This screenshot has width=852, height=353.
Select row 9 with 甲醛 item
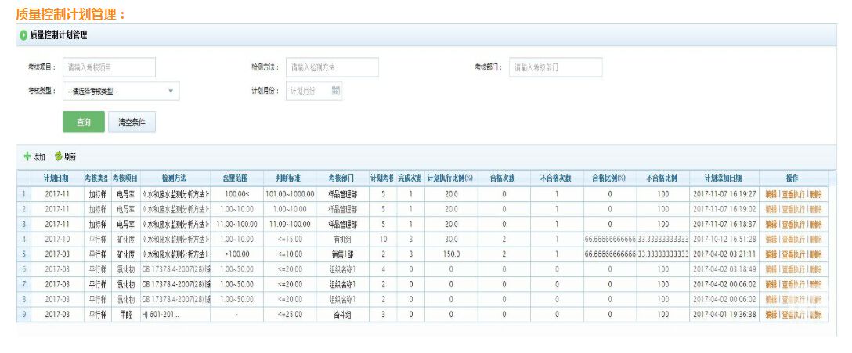click(x=126, y=315)
